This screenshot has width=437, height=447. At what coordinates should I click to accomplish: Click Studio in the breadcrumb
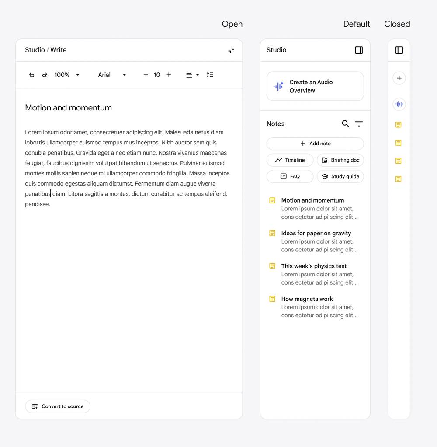pos(35,50)
